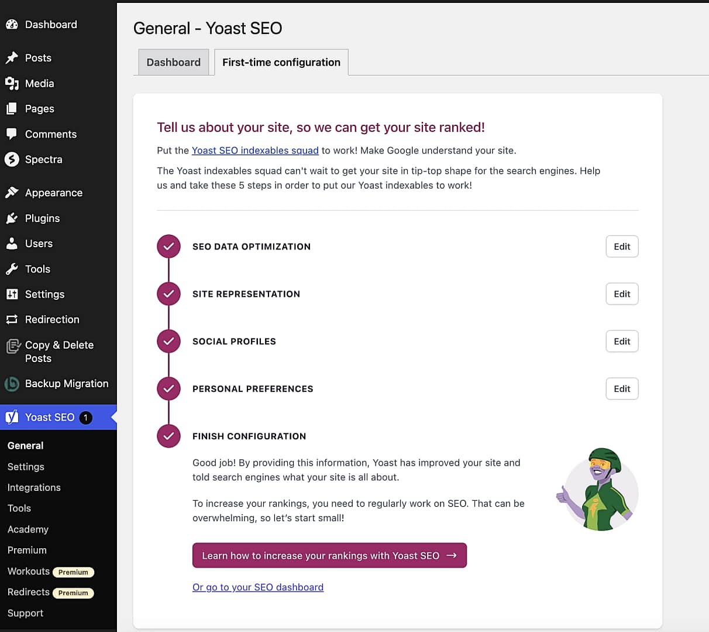Click the Media library icon

click(12, 83)
